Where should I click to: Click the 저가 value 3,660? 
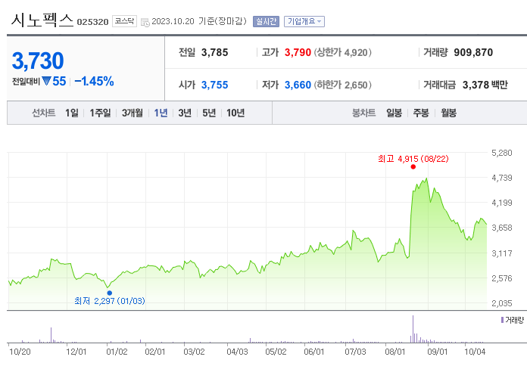coord(298,85)
